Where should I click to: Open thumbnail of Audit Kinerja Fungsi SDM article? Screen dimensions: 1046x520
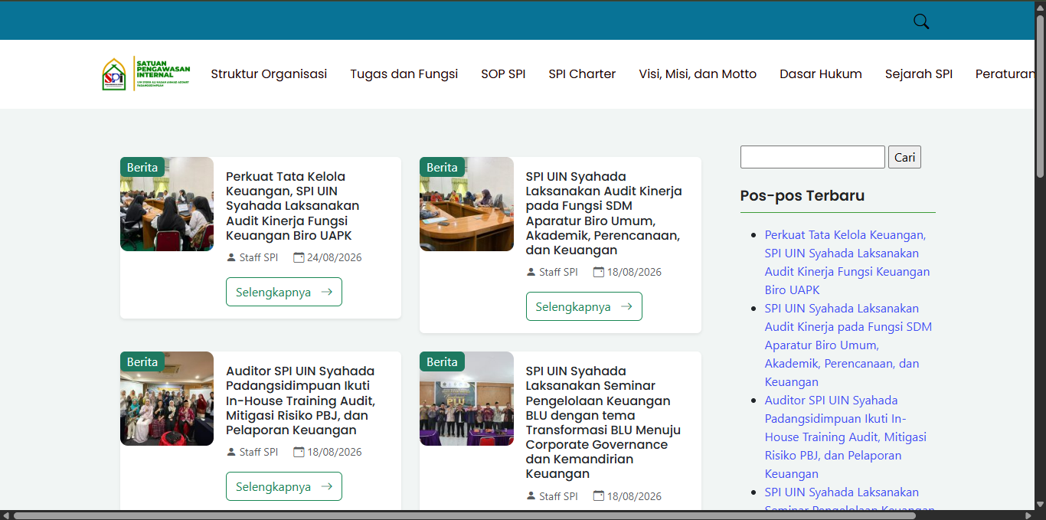(x=466, y=204)
